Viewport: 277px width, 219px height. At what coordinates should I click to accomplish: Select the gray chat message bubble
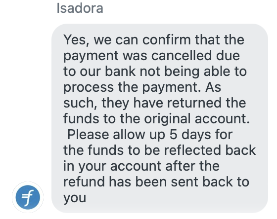click(x=160, y=118)
